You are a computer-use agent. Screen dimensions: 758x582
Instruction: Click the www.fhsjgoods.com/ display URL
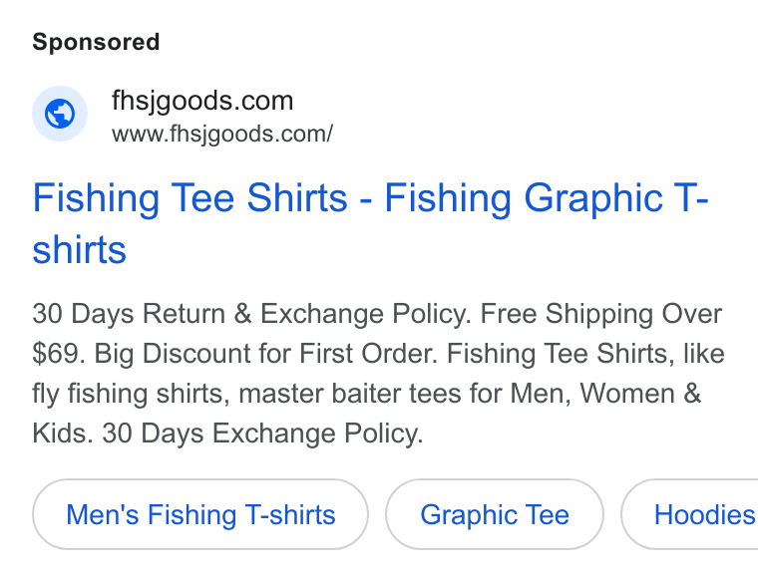coord(222,134)
